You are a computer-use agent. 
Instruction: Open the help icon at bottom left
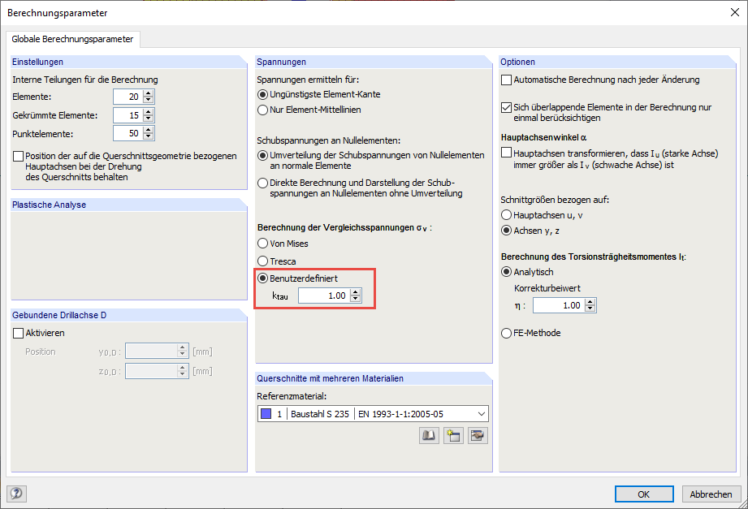(16, 494)
